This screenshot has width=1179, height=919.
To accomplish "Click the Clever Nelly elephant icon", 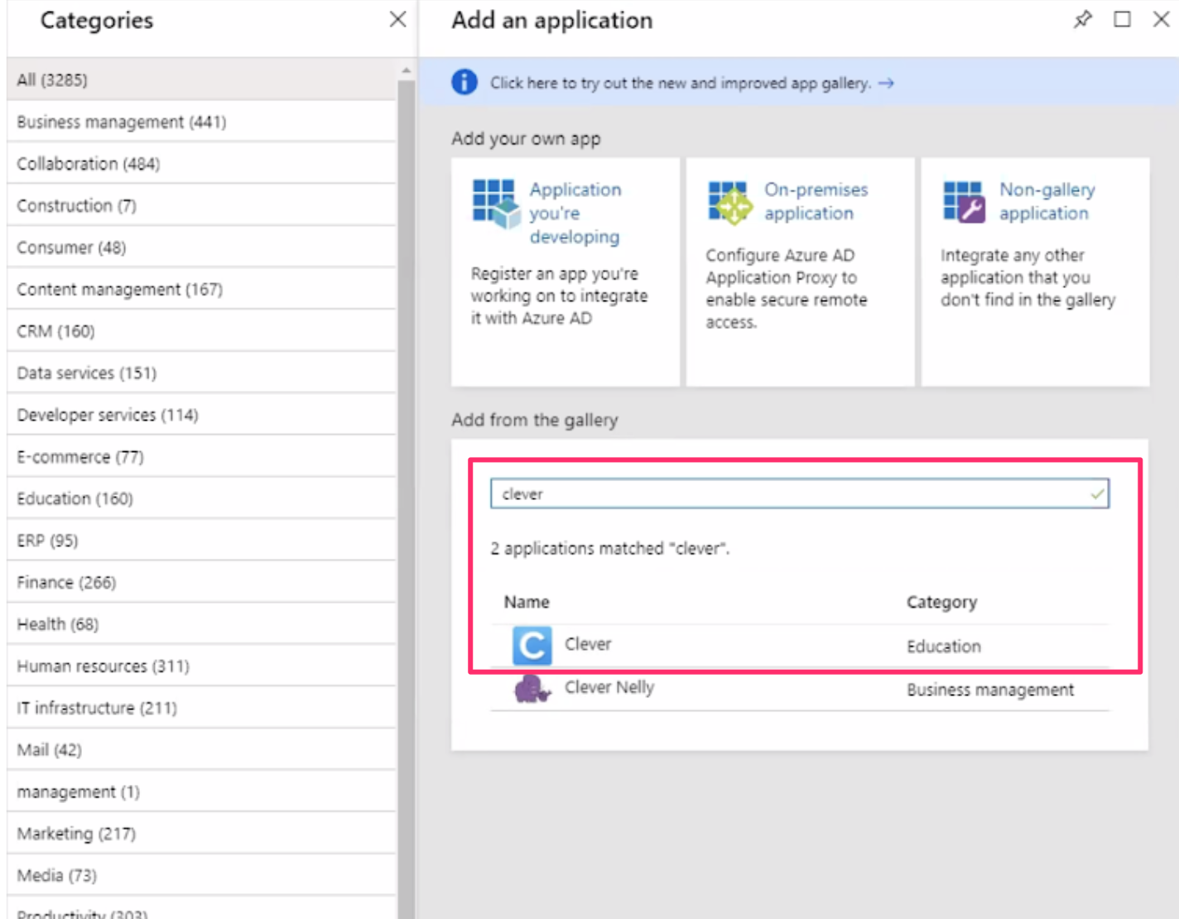I will click(531, 689).
